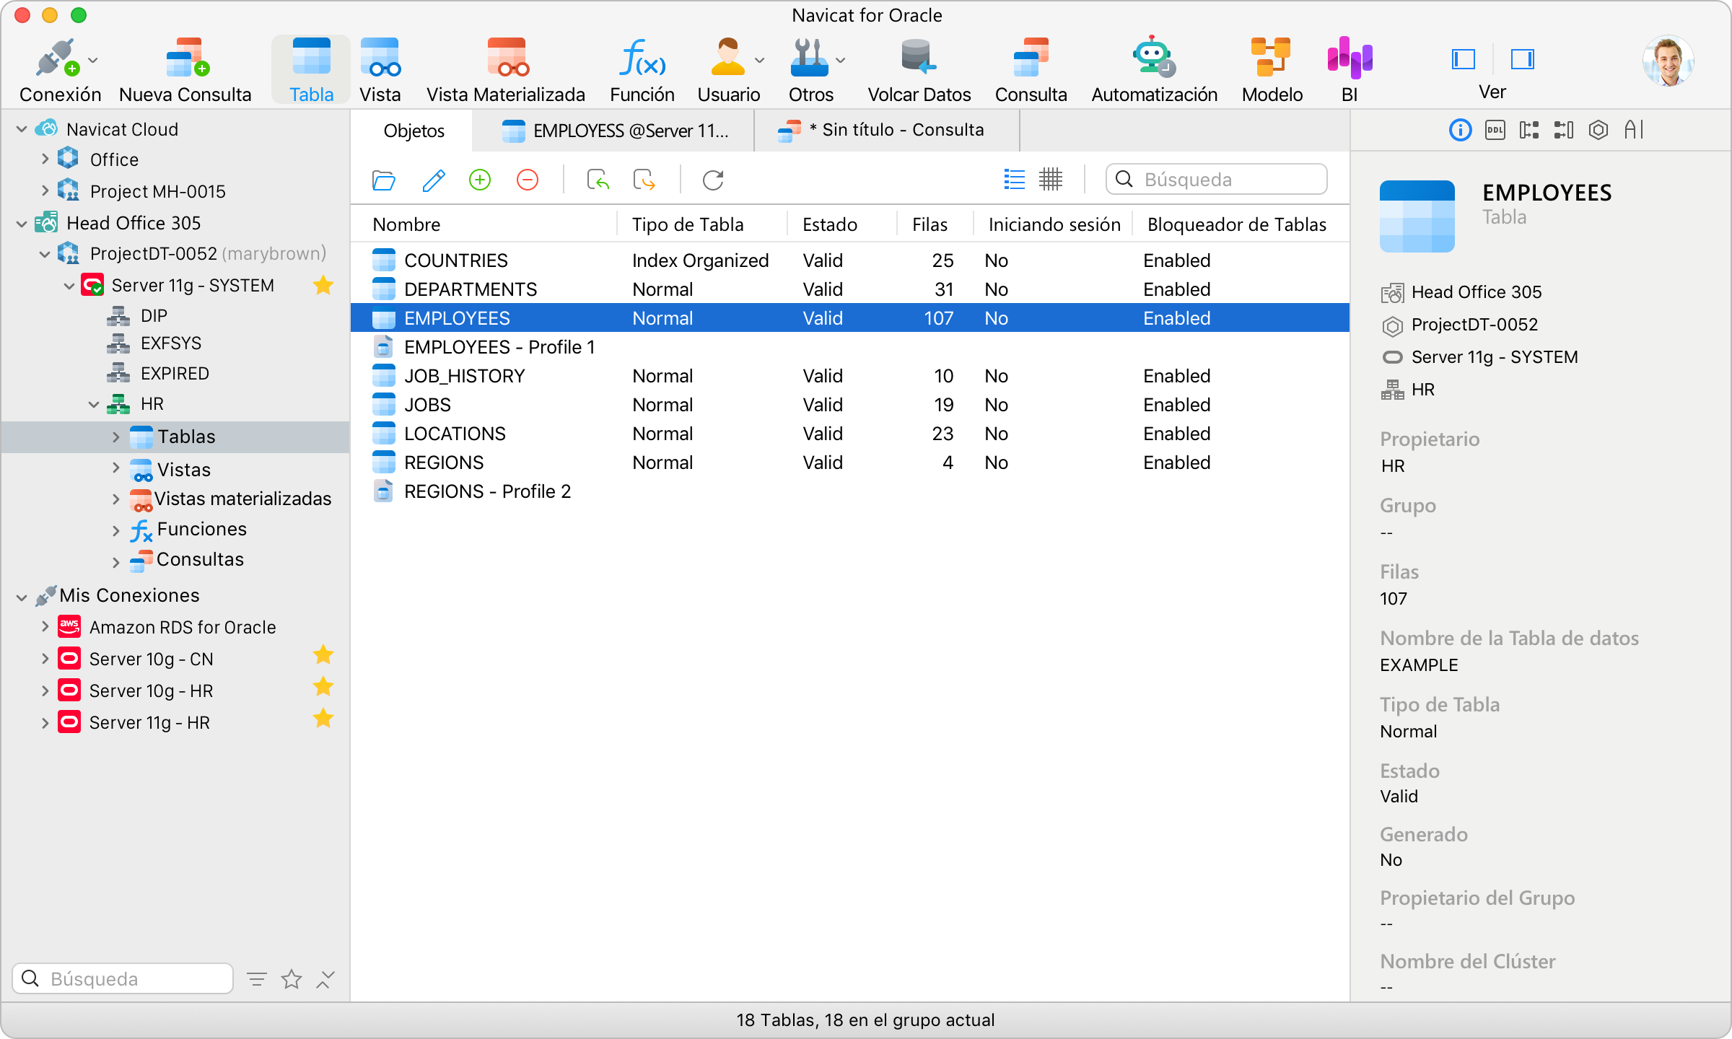The height and width of the screenshot is (1039, 1732).
Task: Toggle the right info pane visibility
Action: pos(1523,58)
